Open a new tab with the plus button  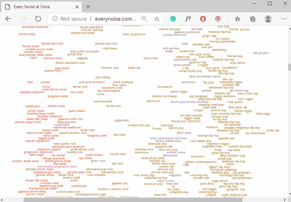click(88, 6)
